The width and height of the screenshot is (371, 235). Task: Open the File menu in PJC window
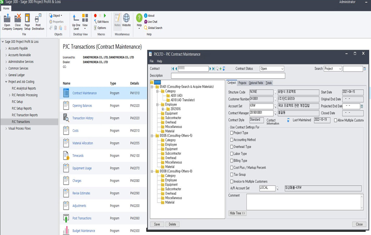[x=151, y=61]
